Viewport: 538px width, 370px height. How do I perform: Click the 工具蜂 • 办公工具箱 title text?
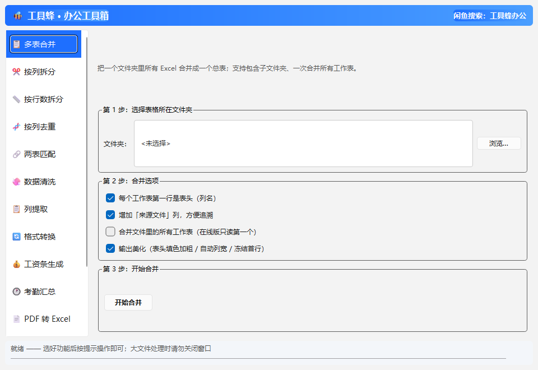pos(68,16)
